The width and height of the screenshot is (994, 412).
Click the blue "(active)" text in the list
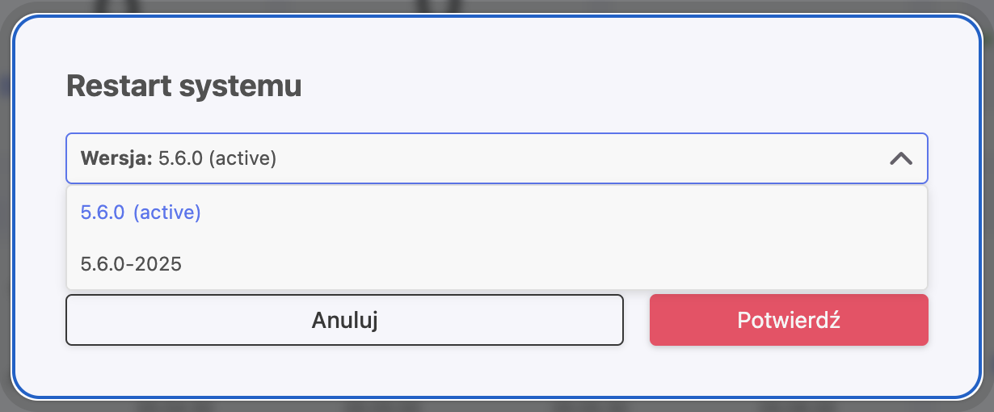(x=166, y=212)
